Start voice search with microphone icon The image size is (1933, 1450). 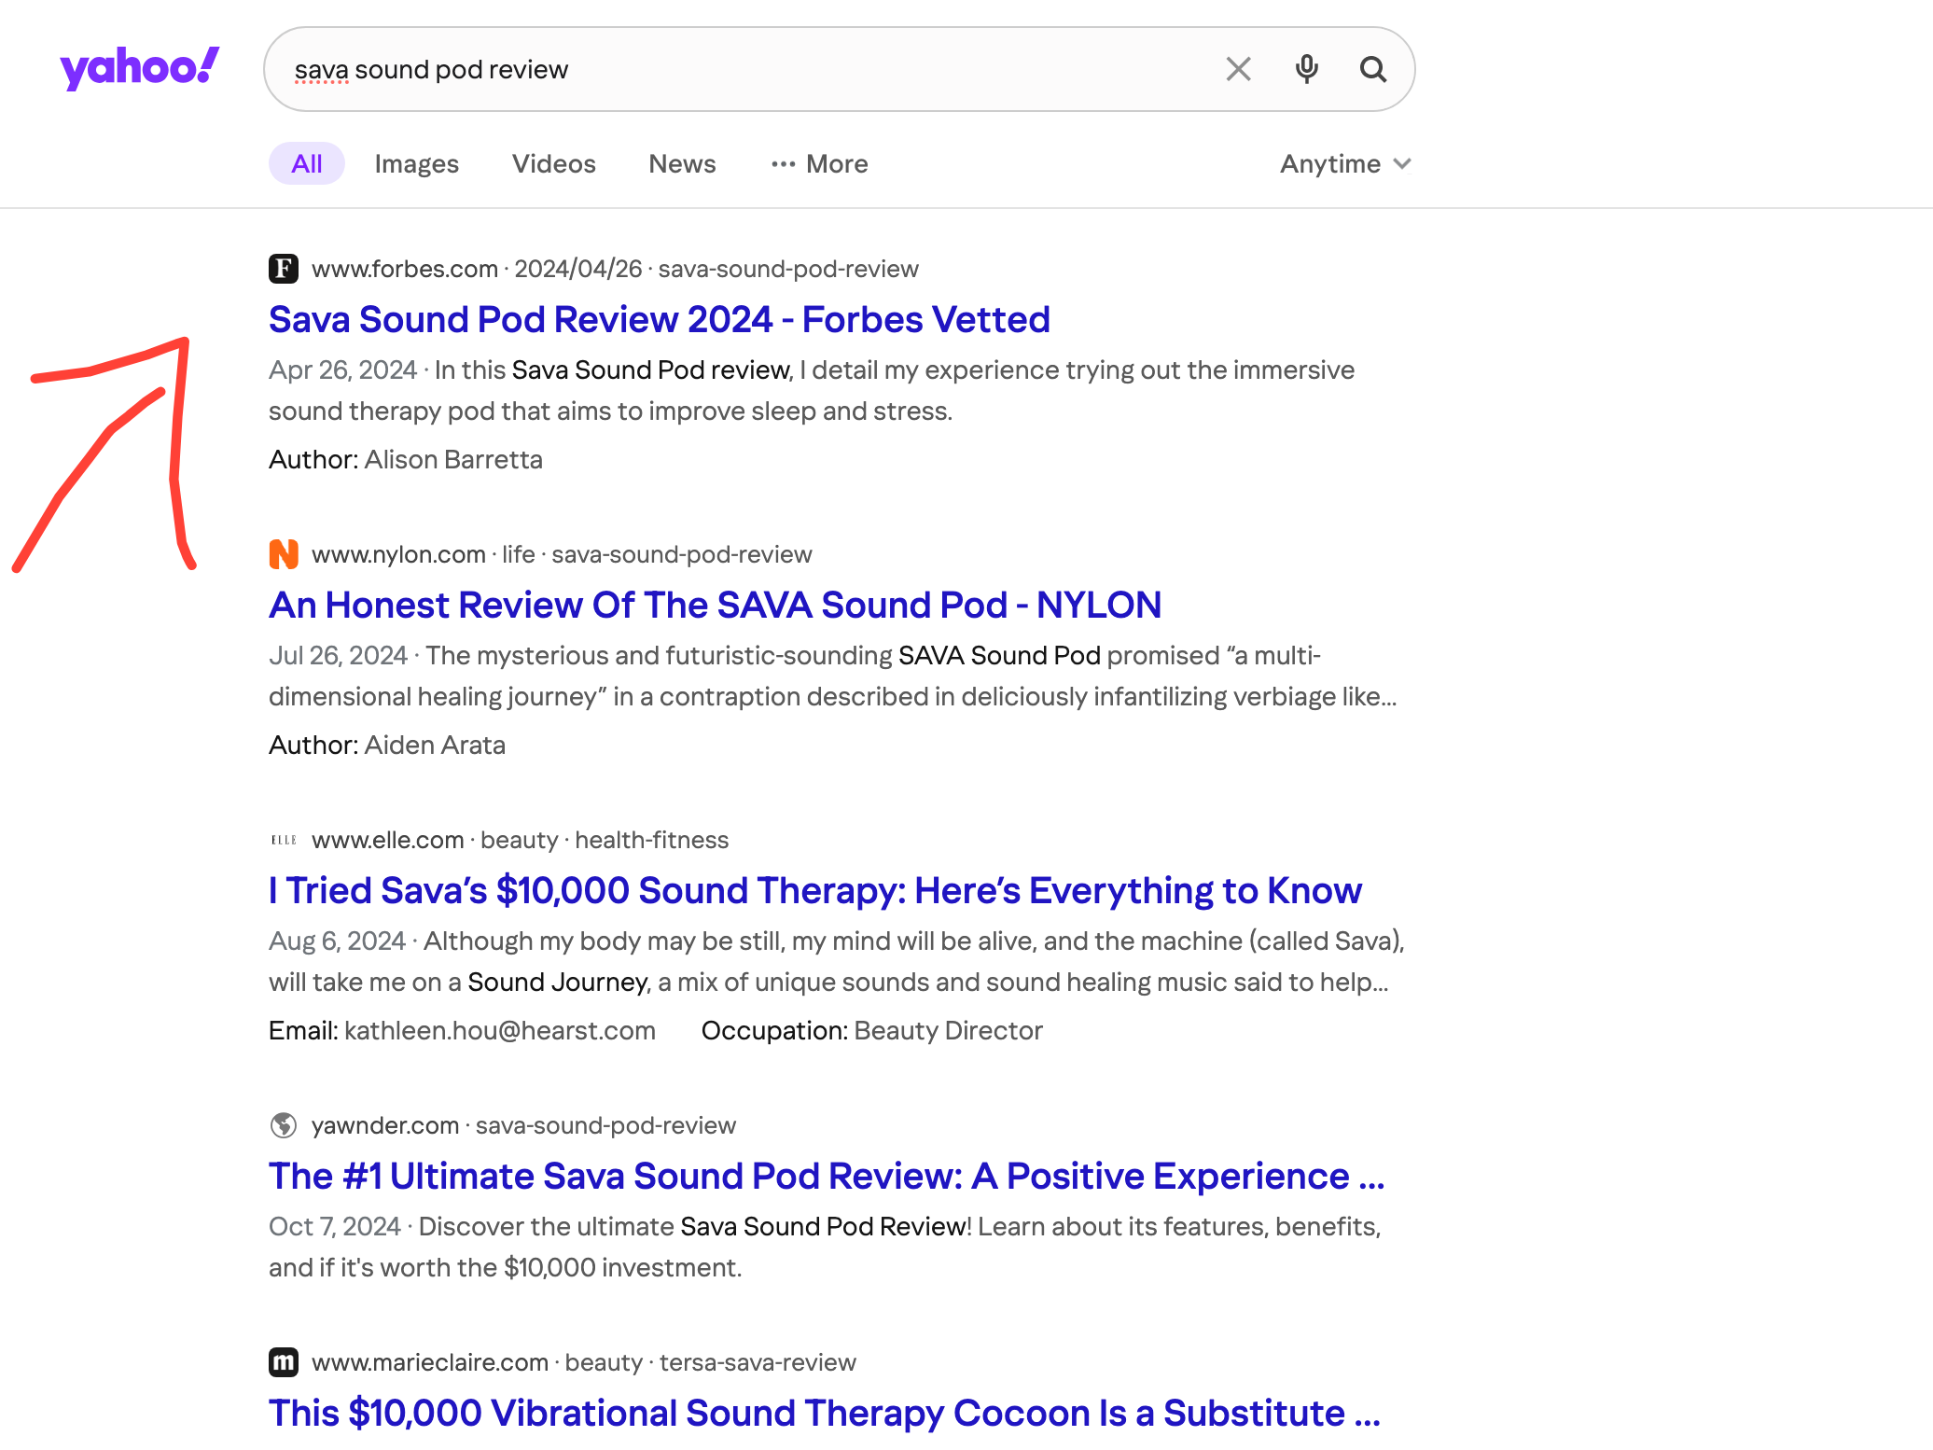tap(1307, 69)
